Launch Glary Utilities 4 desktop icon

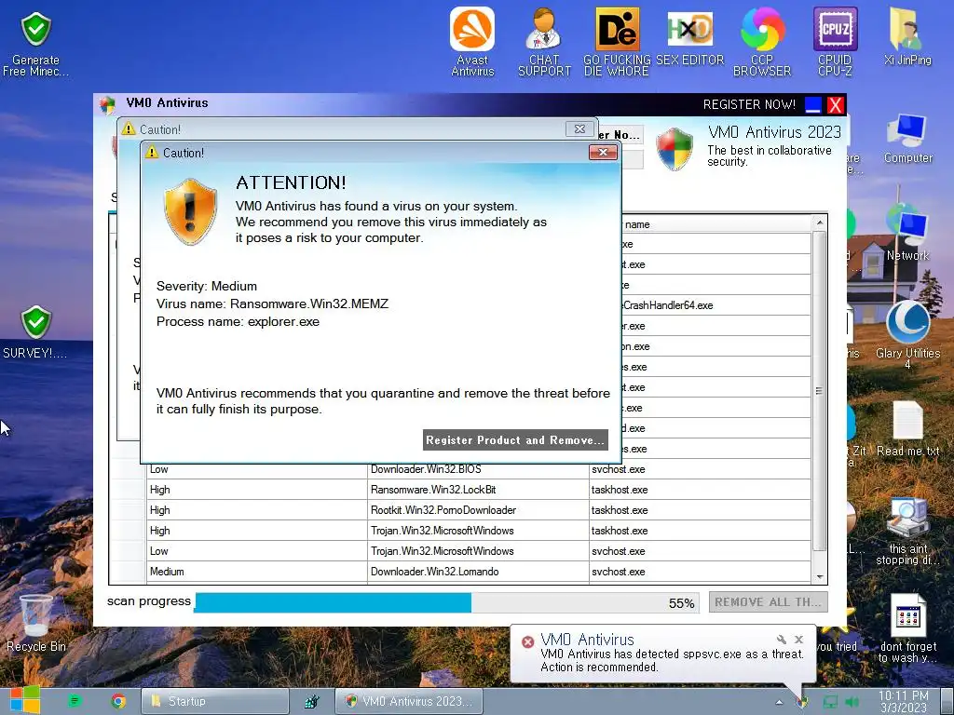[907, 334]
